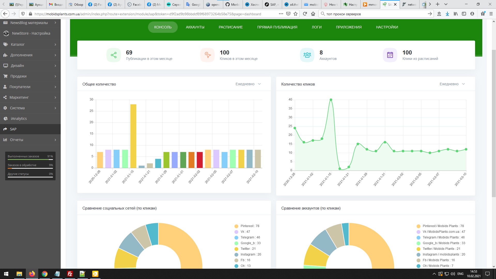Bookmark this page with star icon

point(296,14)
